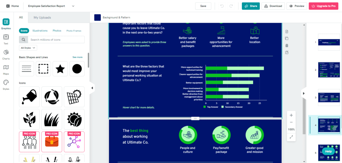
Task: Select page 5 thumbnail
Action: pos(329,153)
